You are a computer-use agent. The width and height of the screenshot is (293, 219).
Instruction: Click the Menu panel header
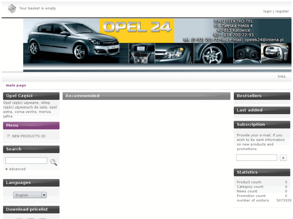click(x=31, y=125)
